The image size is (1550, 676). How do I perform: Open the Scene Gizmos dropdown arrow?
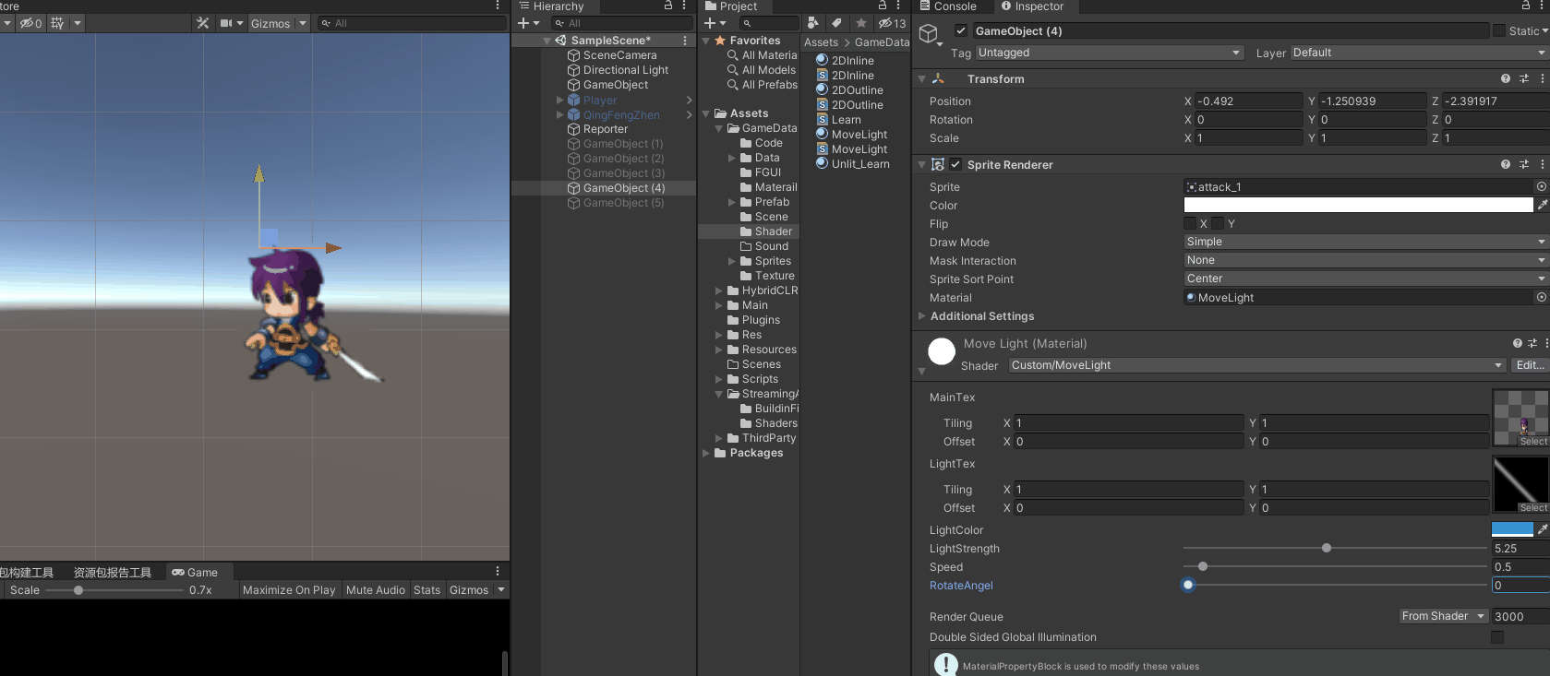(x=302, y=23)
